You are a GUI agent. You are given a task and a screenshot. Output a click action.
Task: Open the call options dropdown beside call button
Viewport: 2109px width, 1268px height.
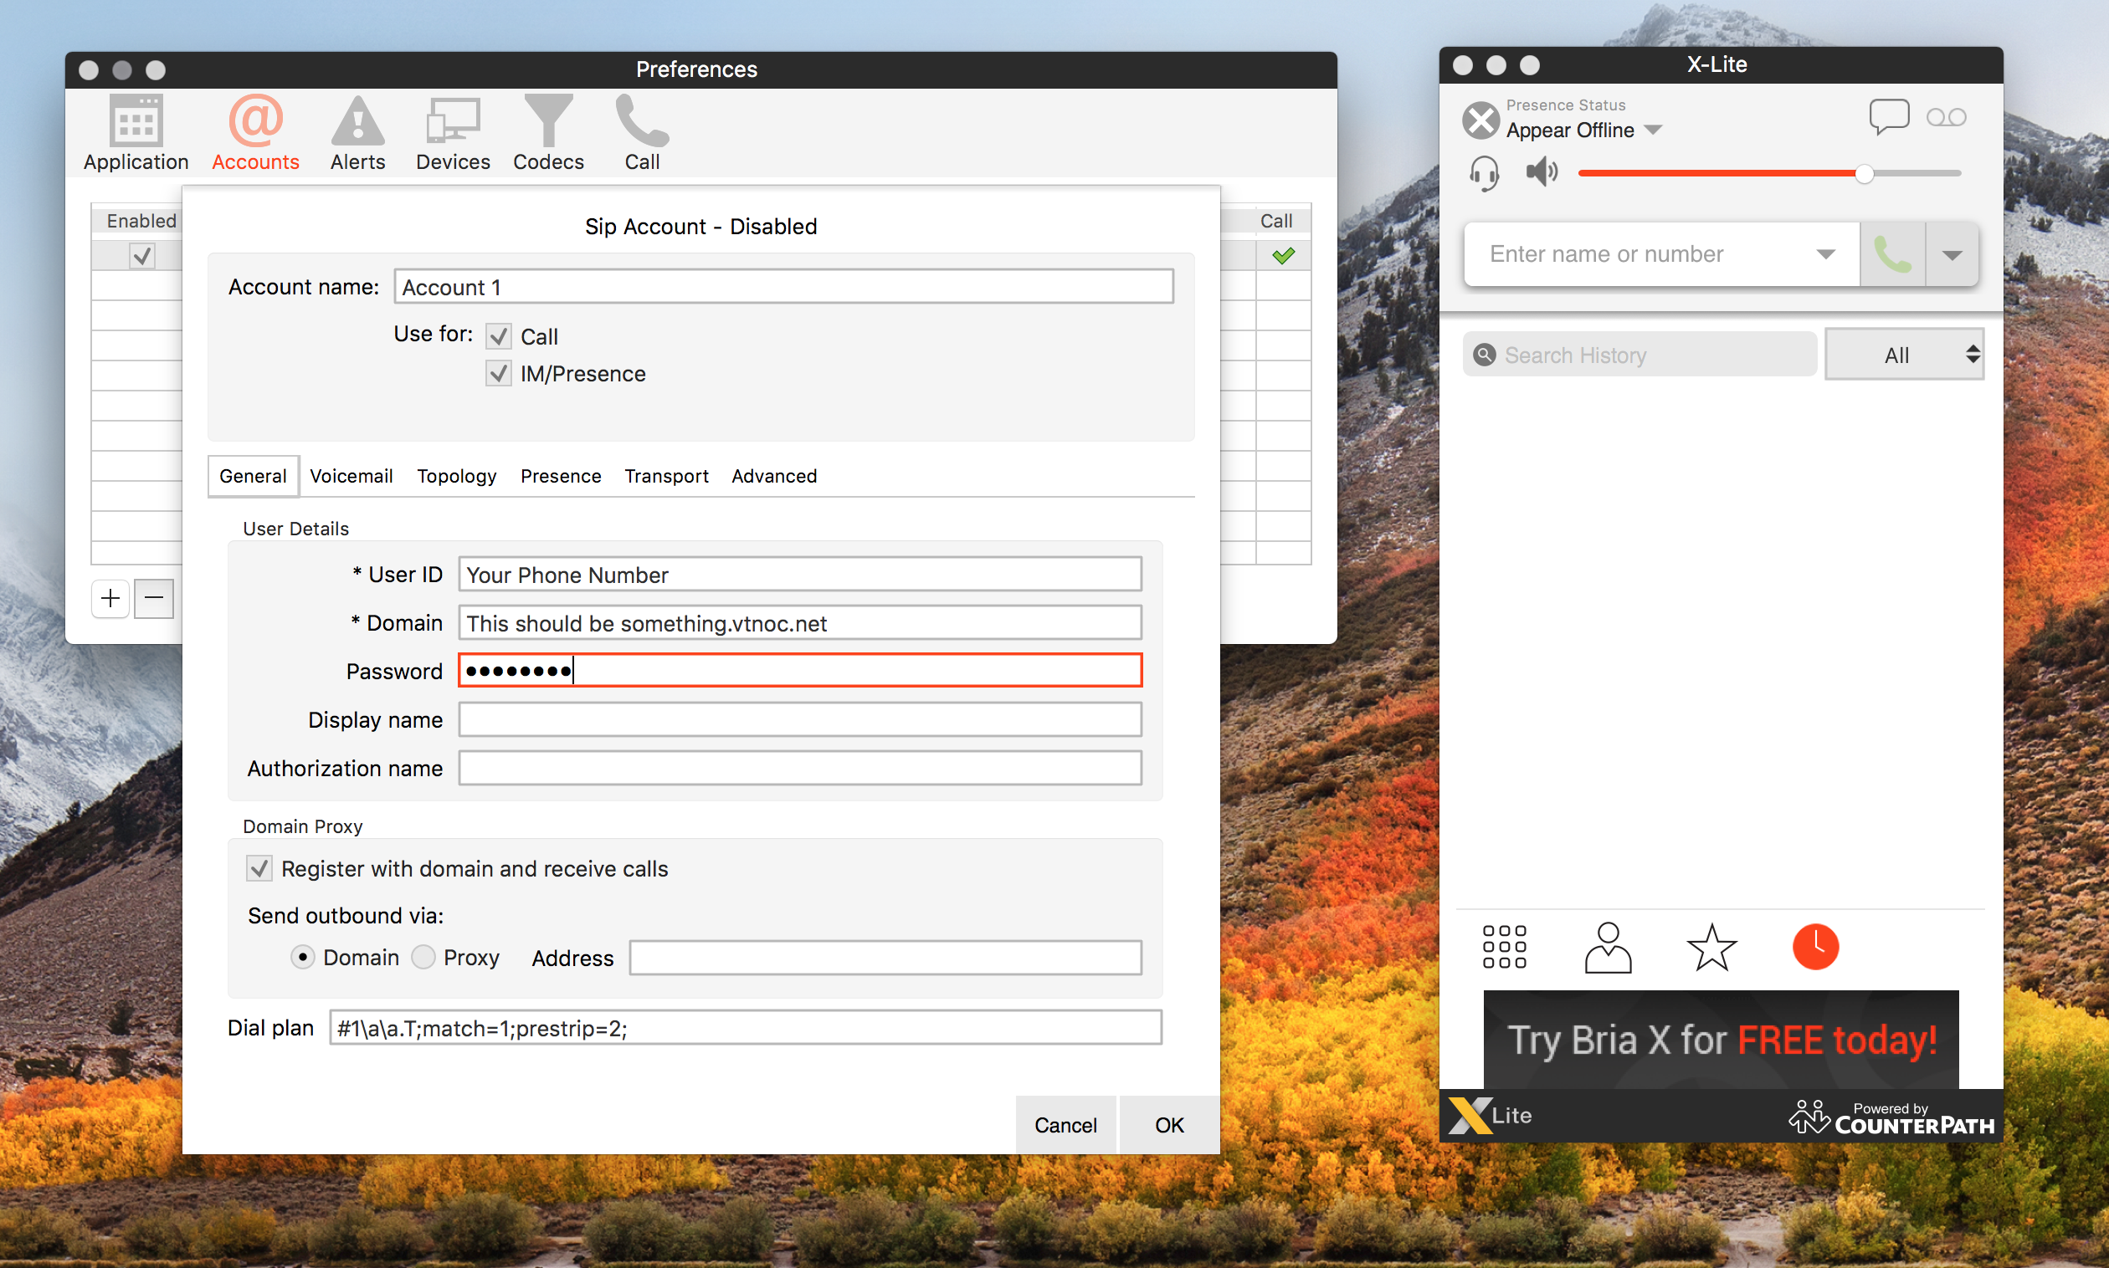coord(1952,254)
